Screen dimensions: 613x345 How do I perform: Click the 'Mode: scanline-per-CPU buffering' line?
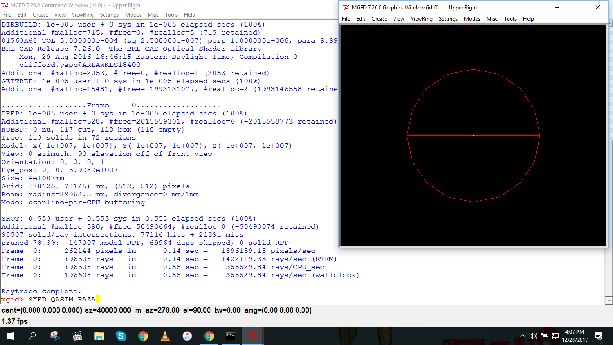[73, 202]
